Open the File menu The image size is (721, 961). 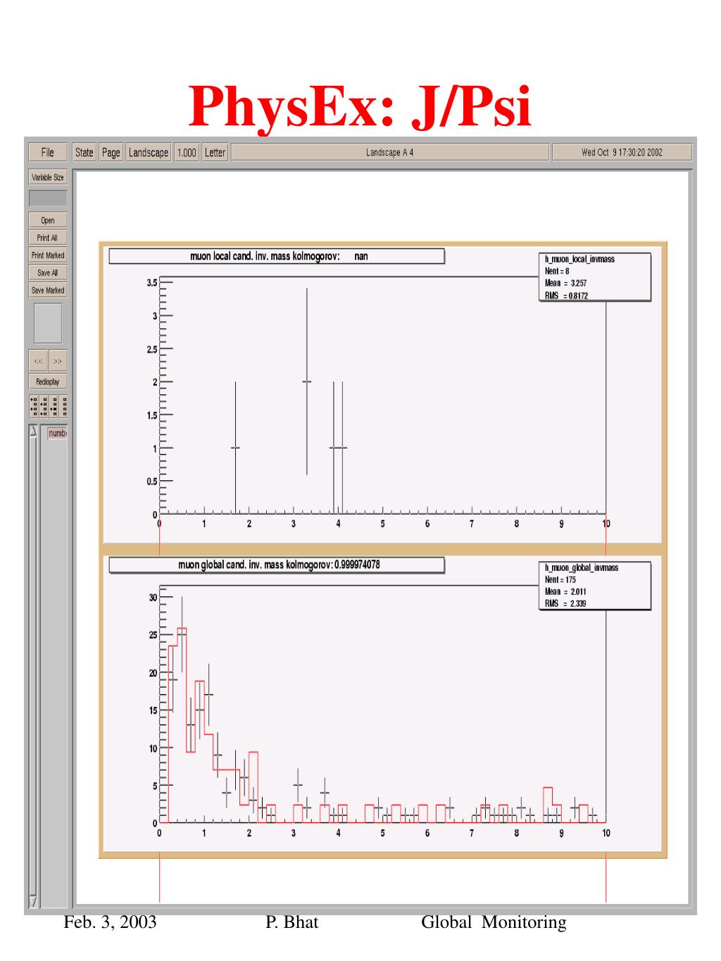coord(47,152)
